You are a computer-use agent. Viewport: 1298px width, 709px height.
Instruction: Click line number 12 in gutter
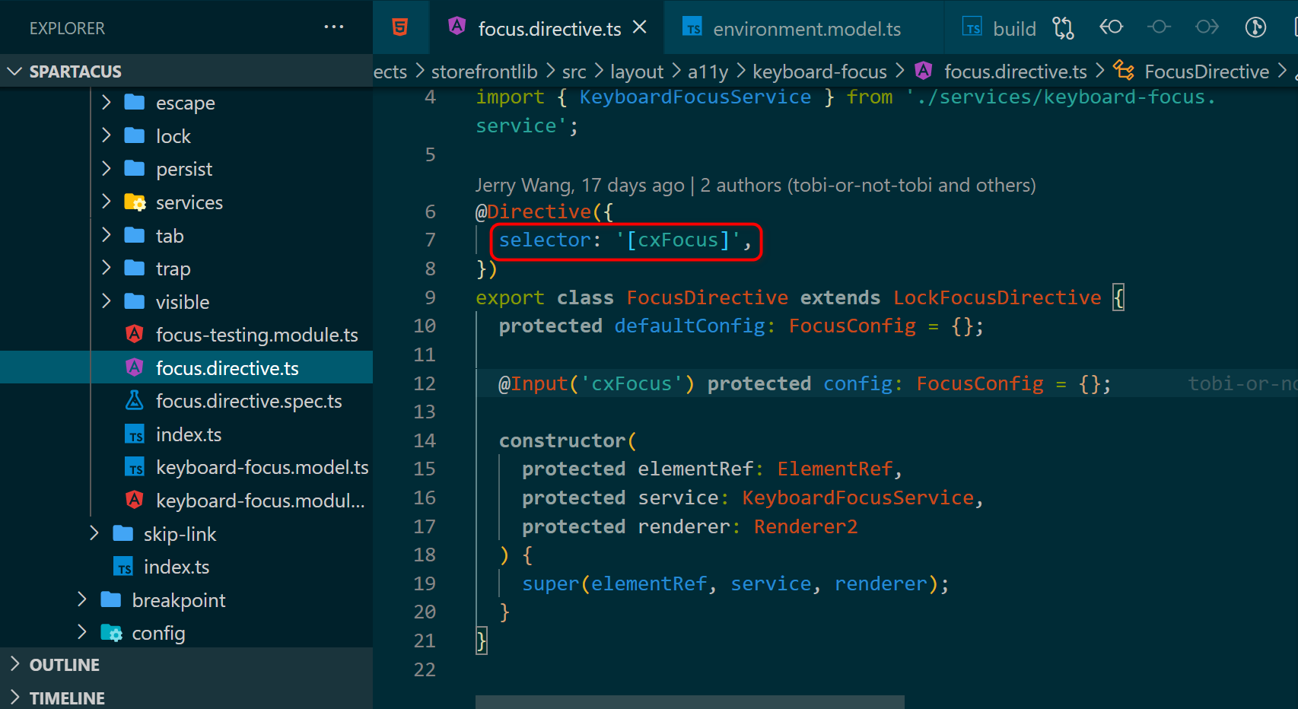pos(425,383)
